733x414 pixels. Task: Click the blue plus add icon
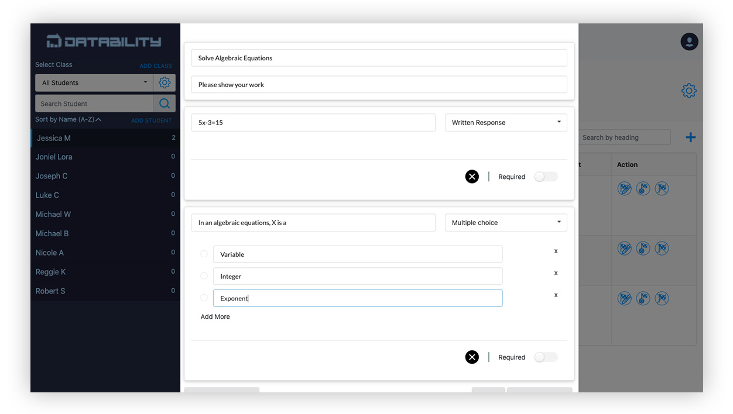(691, 137)
